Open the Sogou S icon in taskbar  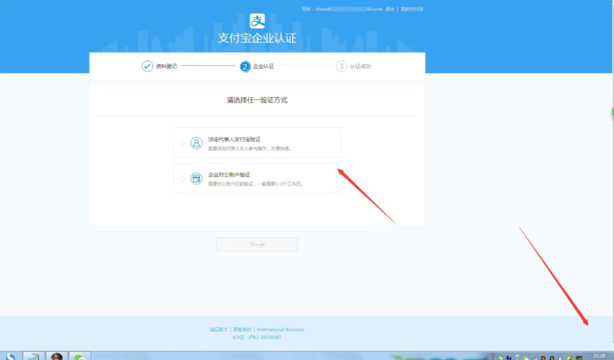10,356
